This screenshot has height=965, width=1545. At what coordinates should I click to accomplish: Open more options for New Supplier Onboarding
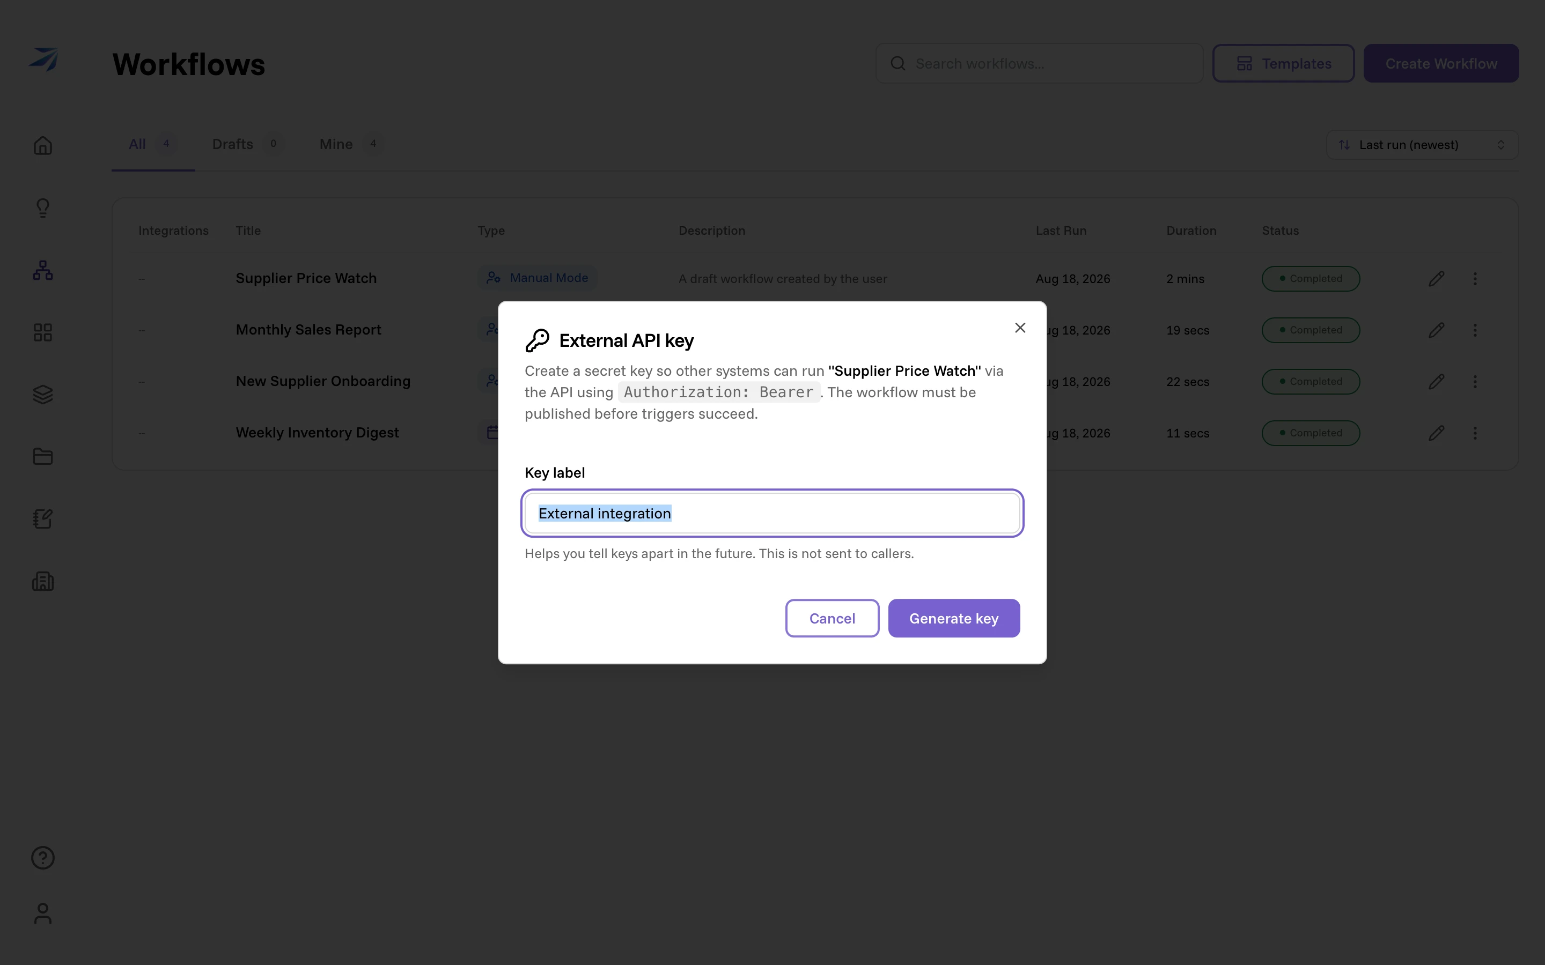1475,382
